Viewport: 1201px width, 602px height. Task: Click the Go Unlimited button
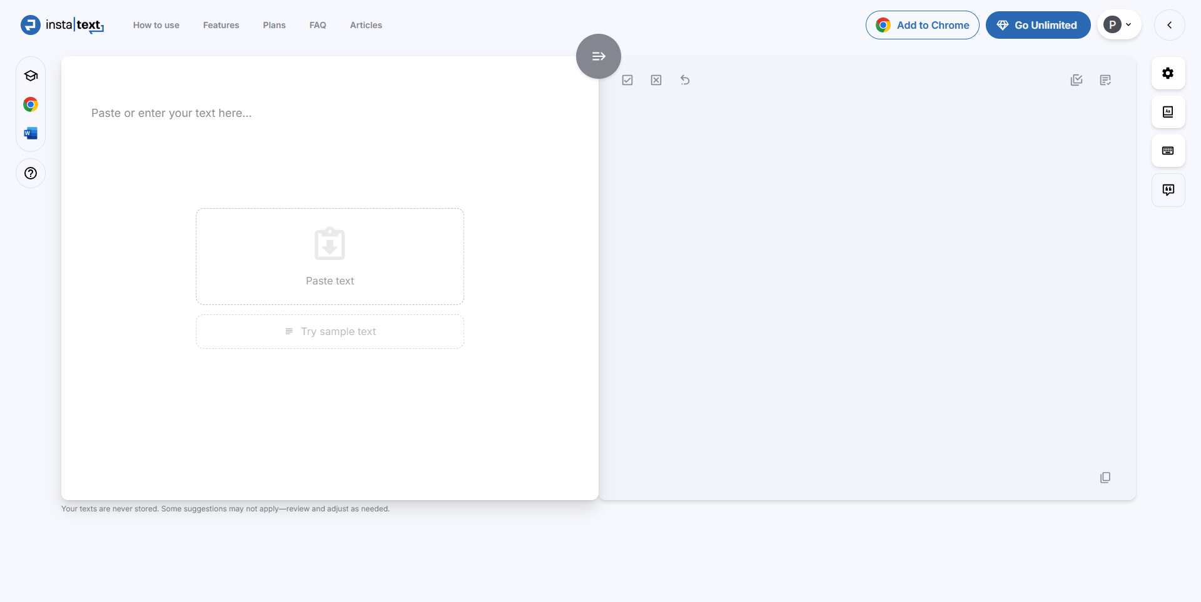pos(1038,25)
